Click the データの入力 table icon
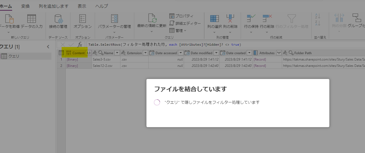Screen dimensions: 365x153 pyautogui.click(x=31, y=19)
